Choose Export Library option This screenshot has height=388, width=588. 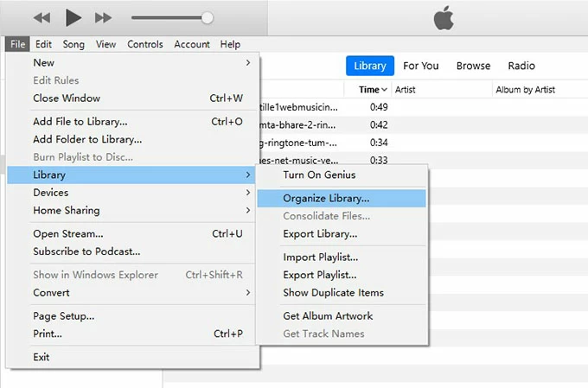click(x=320, y=233)
